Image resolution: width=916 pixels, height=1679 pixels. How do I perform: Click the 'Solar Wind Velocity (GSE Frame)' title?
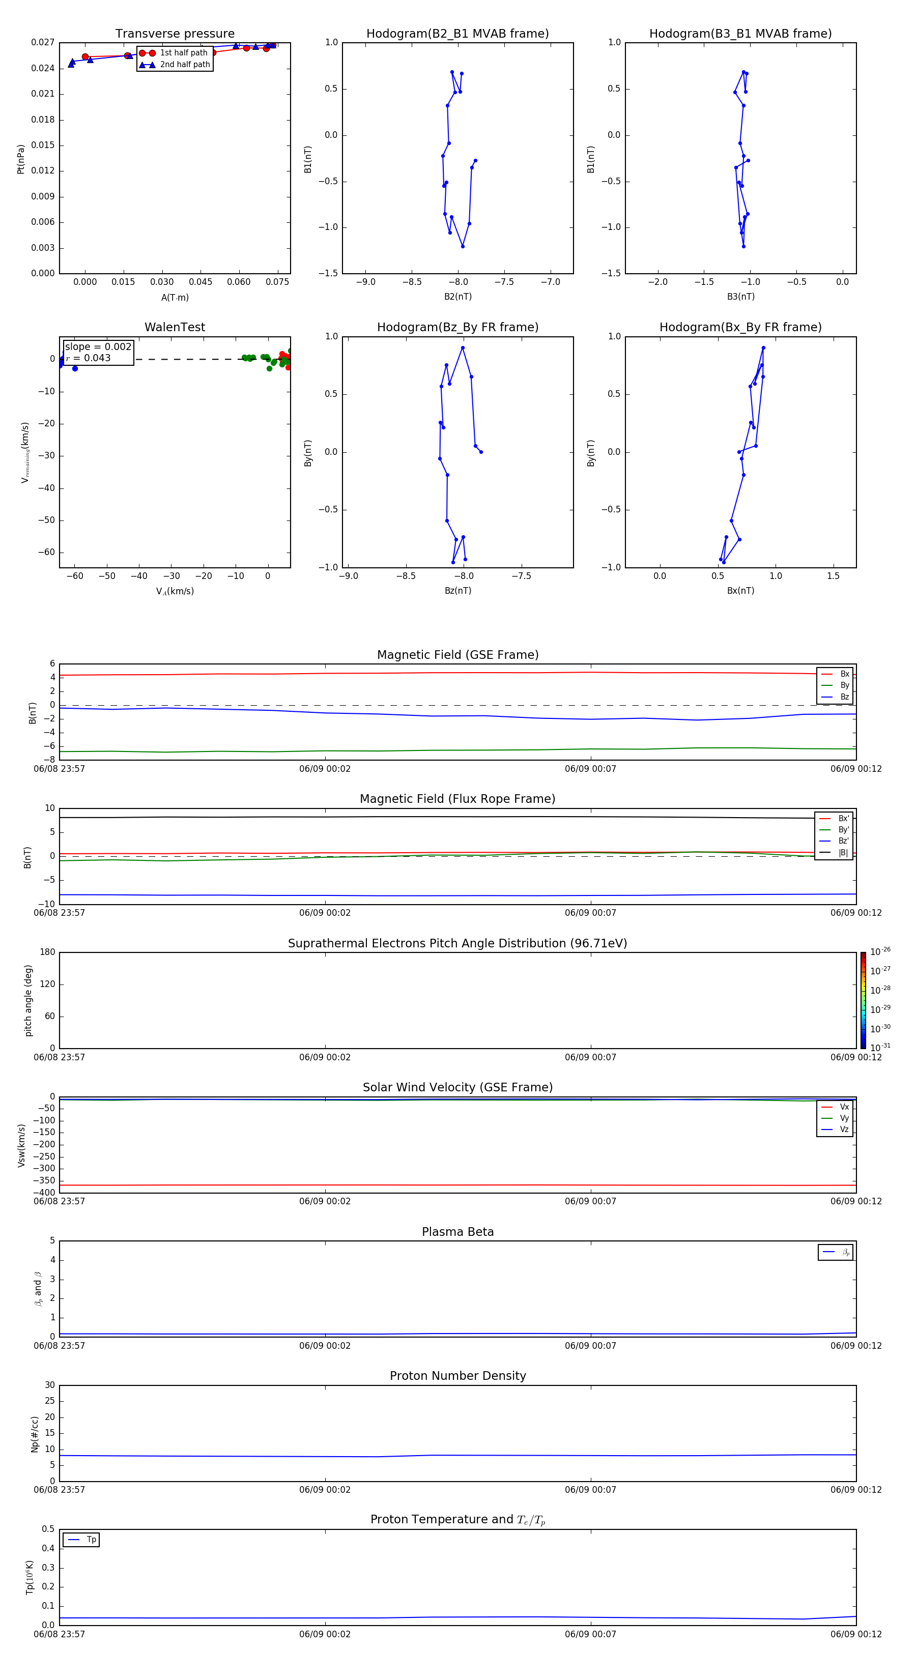(457, 1088)
